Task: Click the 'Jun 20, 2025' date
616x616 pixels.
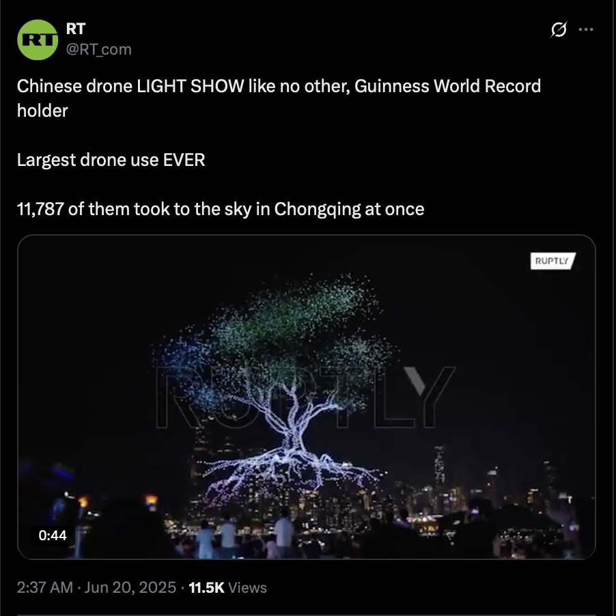Action: (x=130, y=588)
